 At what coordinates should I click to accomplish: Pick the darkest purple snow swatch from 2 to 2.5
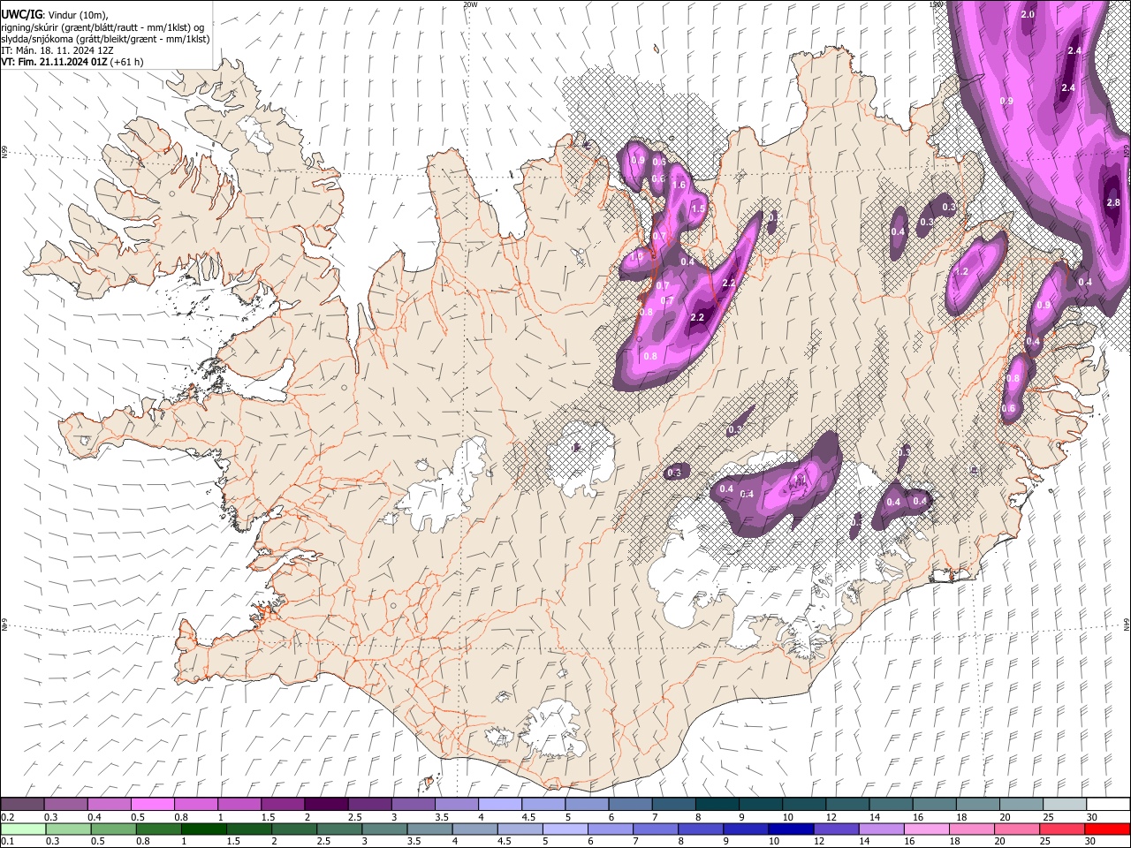[x=326, y=805]
